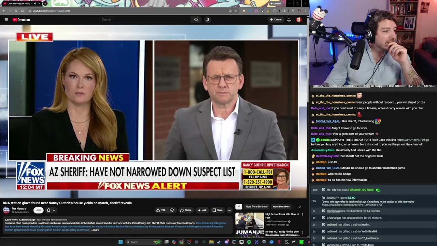Viewport: 437px width, 246px height.
Task: Open the browser home page icon
Action: 22,11
